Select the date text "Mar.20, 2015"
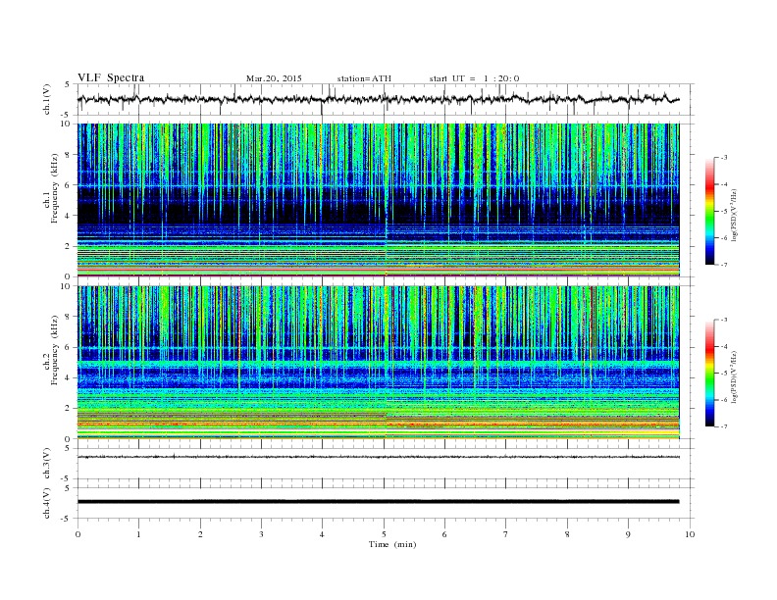The width and height of the screenshot is (777, 600). (x=274, y=78)
